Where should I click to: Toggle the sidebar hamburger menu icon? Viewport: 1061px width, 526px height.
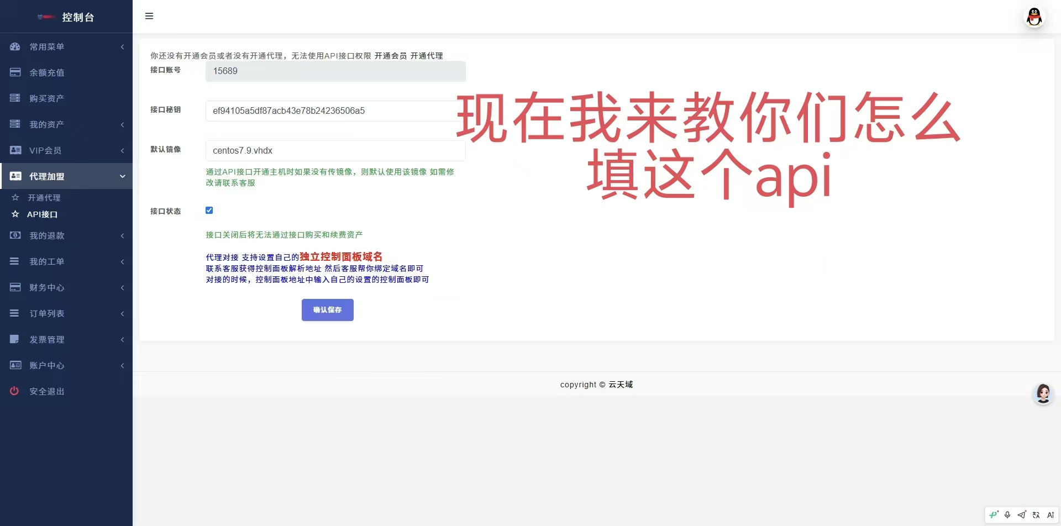pos(149,16)
